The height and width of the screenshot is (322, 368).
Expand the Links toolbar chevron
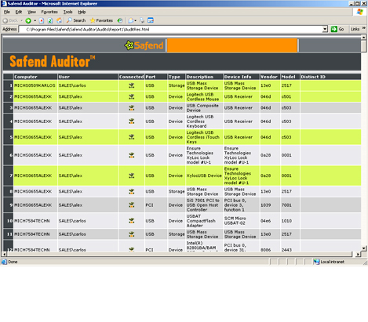[x=364, y=28]
